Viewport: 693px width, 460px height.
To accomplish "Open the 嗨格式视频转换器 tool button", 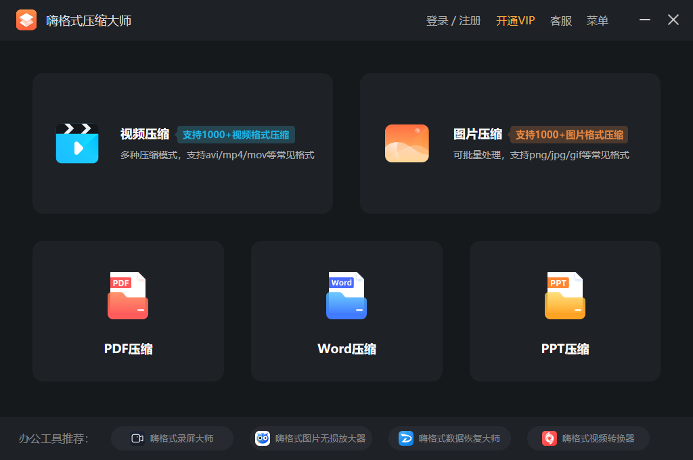I will click(x=587, y=438).
